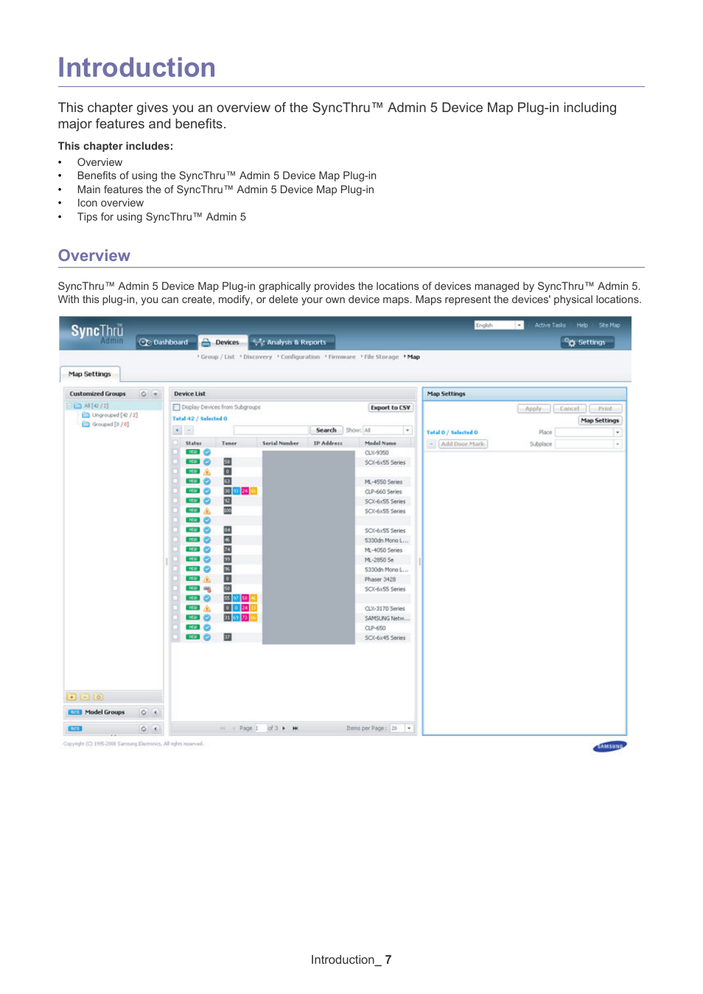This screenshot has height=994, width=703.
Task: Collapse the Customized Groups panel
Action: coord(155,394)
